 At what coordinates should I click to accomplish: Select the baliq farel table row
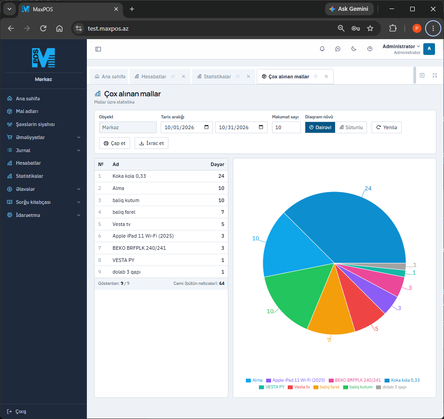click(161, 212)
